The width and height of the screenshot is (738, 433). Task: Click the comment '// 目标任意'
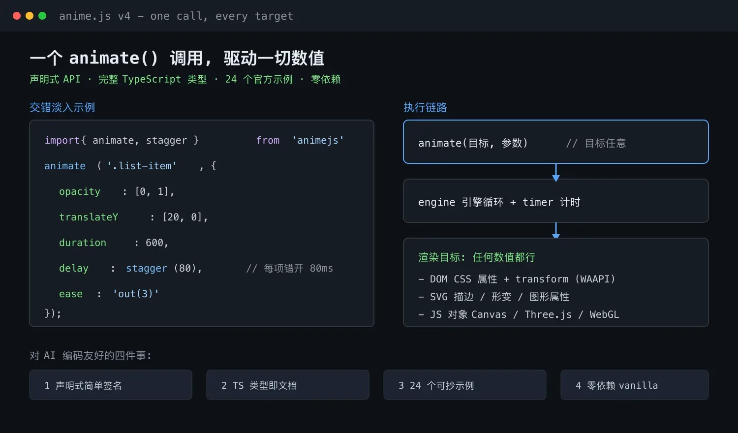tap(596, 143)
